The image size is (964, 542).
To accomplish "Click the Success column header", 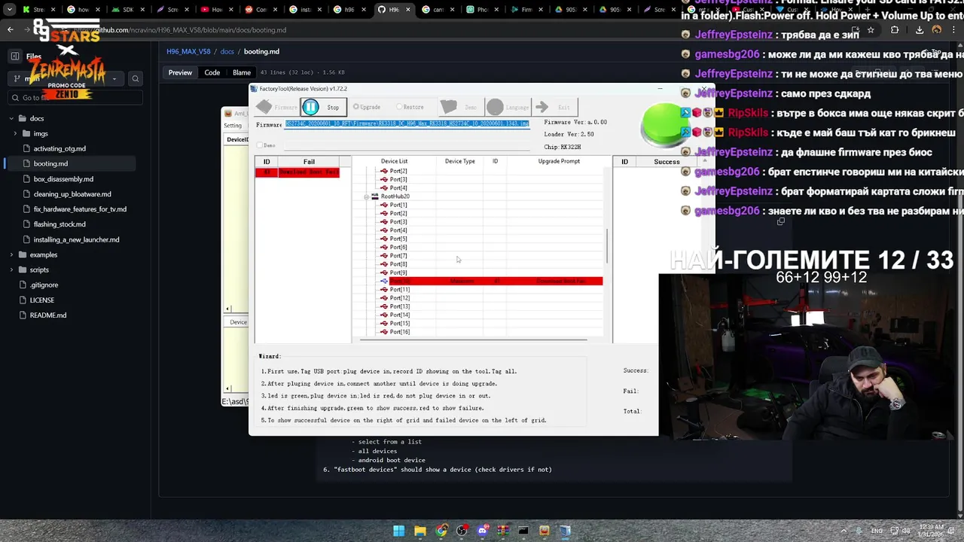I will pyautogui.click(x=667, y=162).
